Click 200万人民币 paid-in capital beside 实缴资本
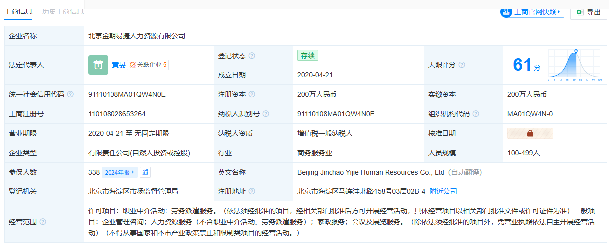The image size is (609, 248). click(x=527, y=94)
